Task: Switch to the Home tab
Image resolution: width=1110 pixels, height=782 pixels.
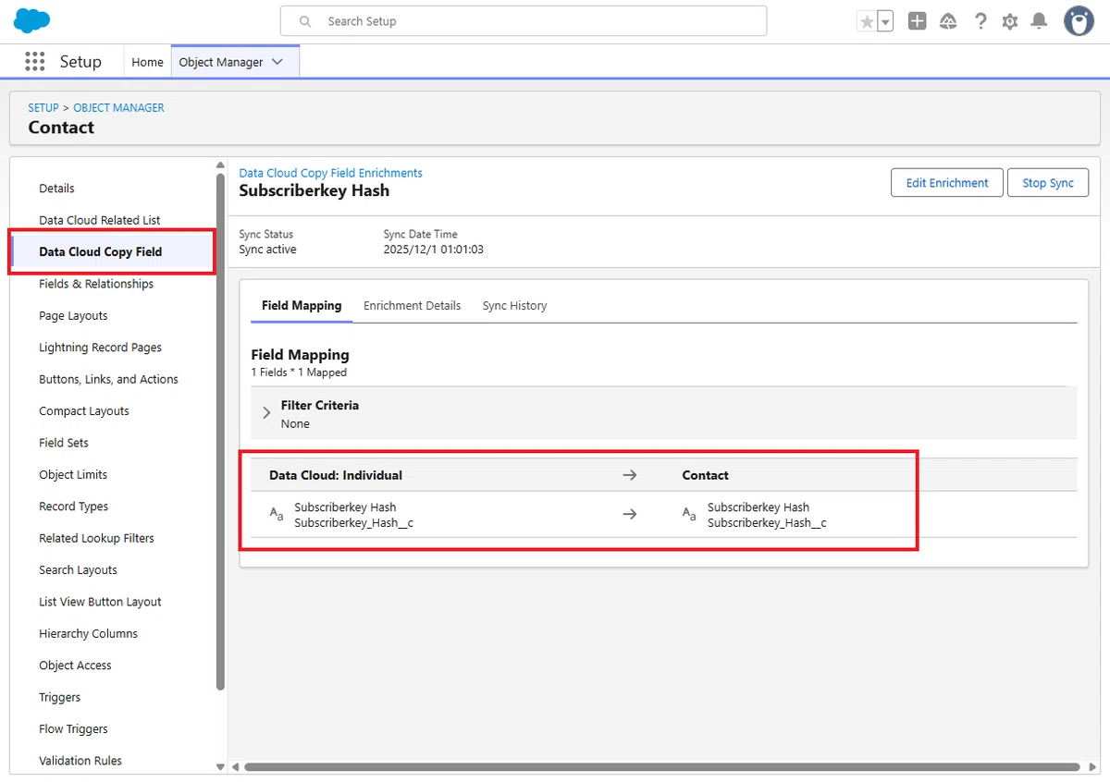Action: click(147, 62)
